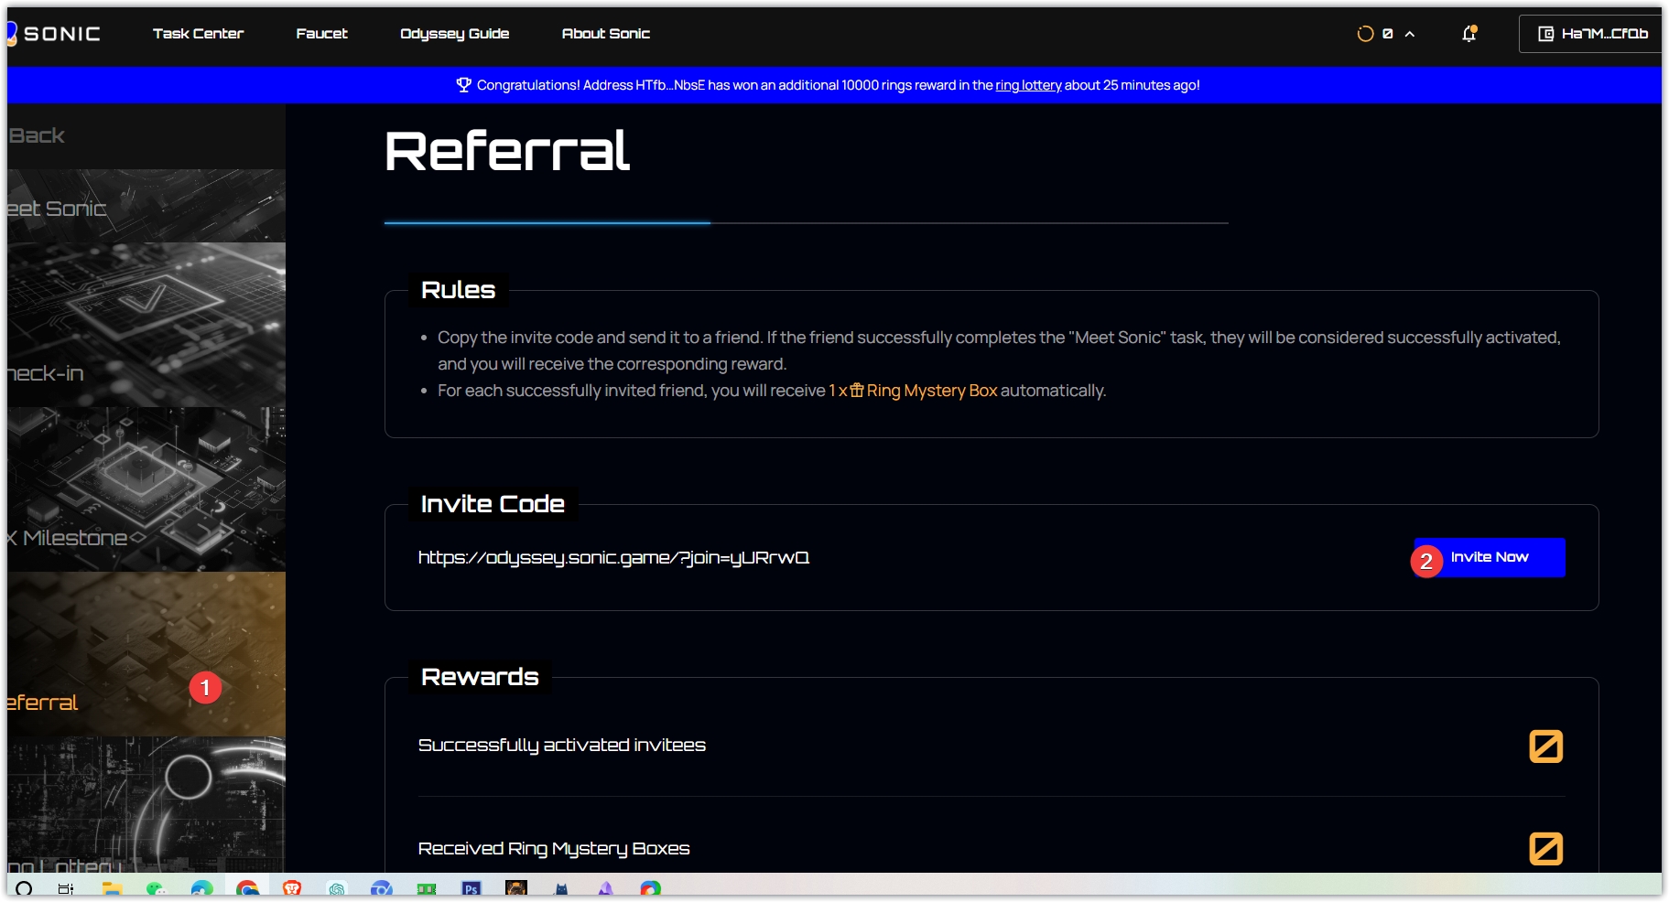Click the Received Ring Mystery Boxes count icon

click(x=1545, y=848)
